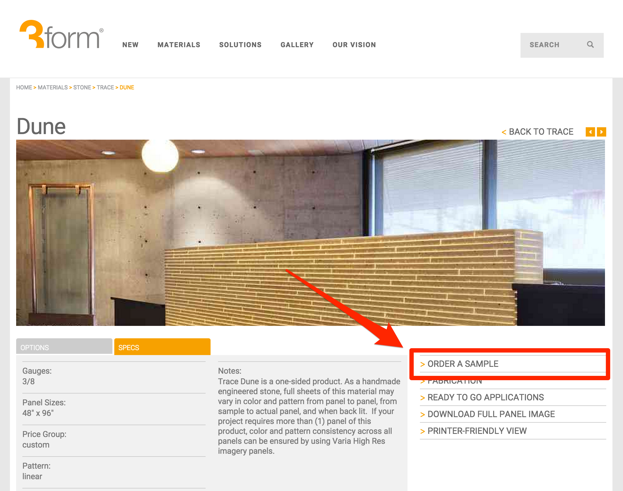Open the NEW menu item
The image size is (623, 491).
pyautogui.click(x=130, y=45)
